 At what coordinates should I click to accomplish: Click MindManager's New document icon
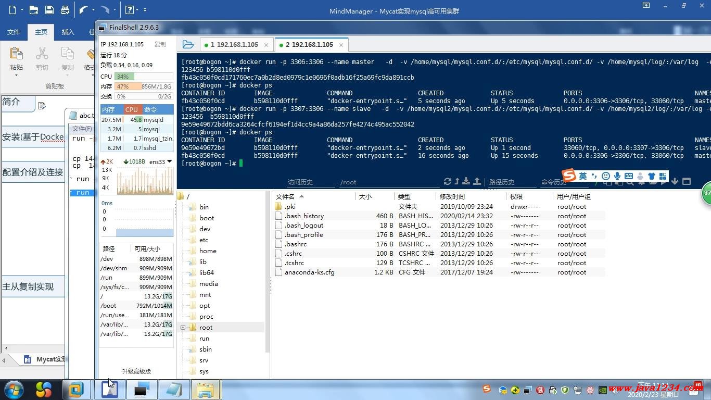(12, 10)
